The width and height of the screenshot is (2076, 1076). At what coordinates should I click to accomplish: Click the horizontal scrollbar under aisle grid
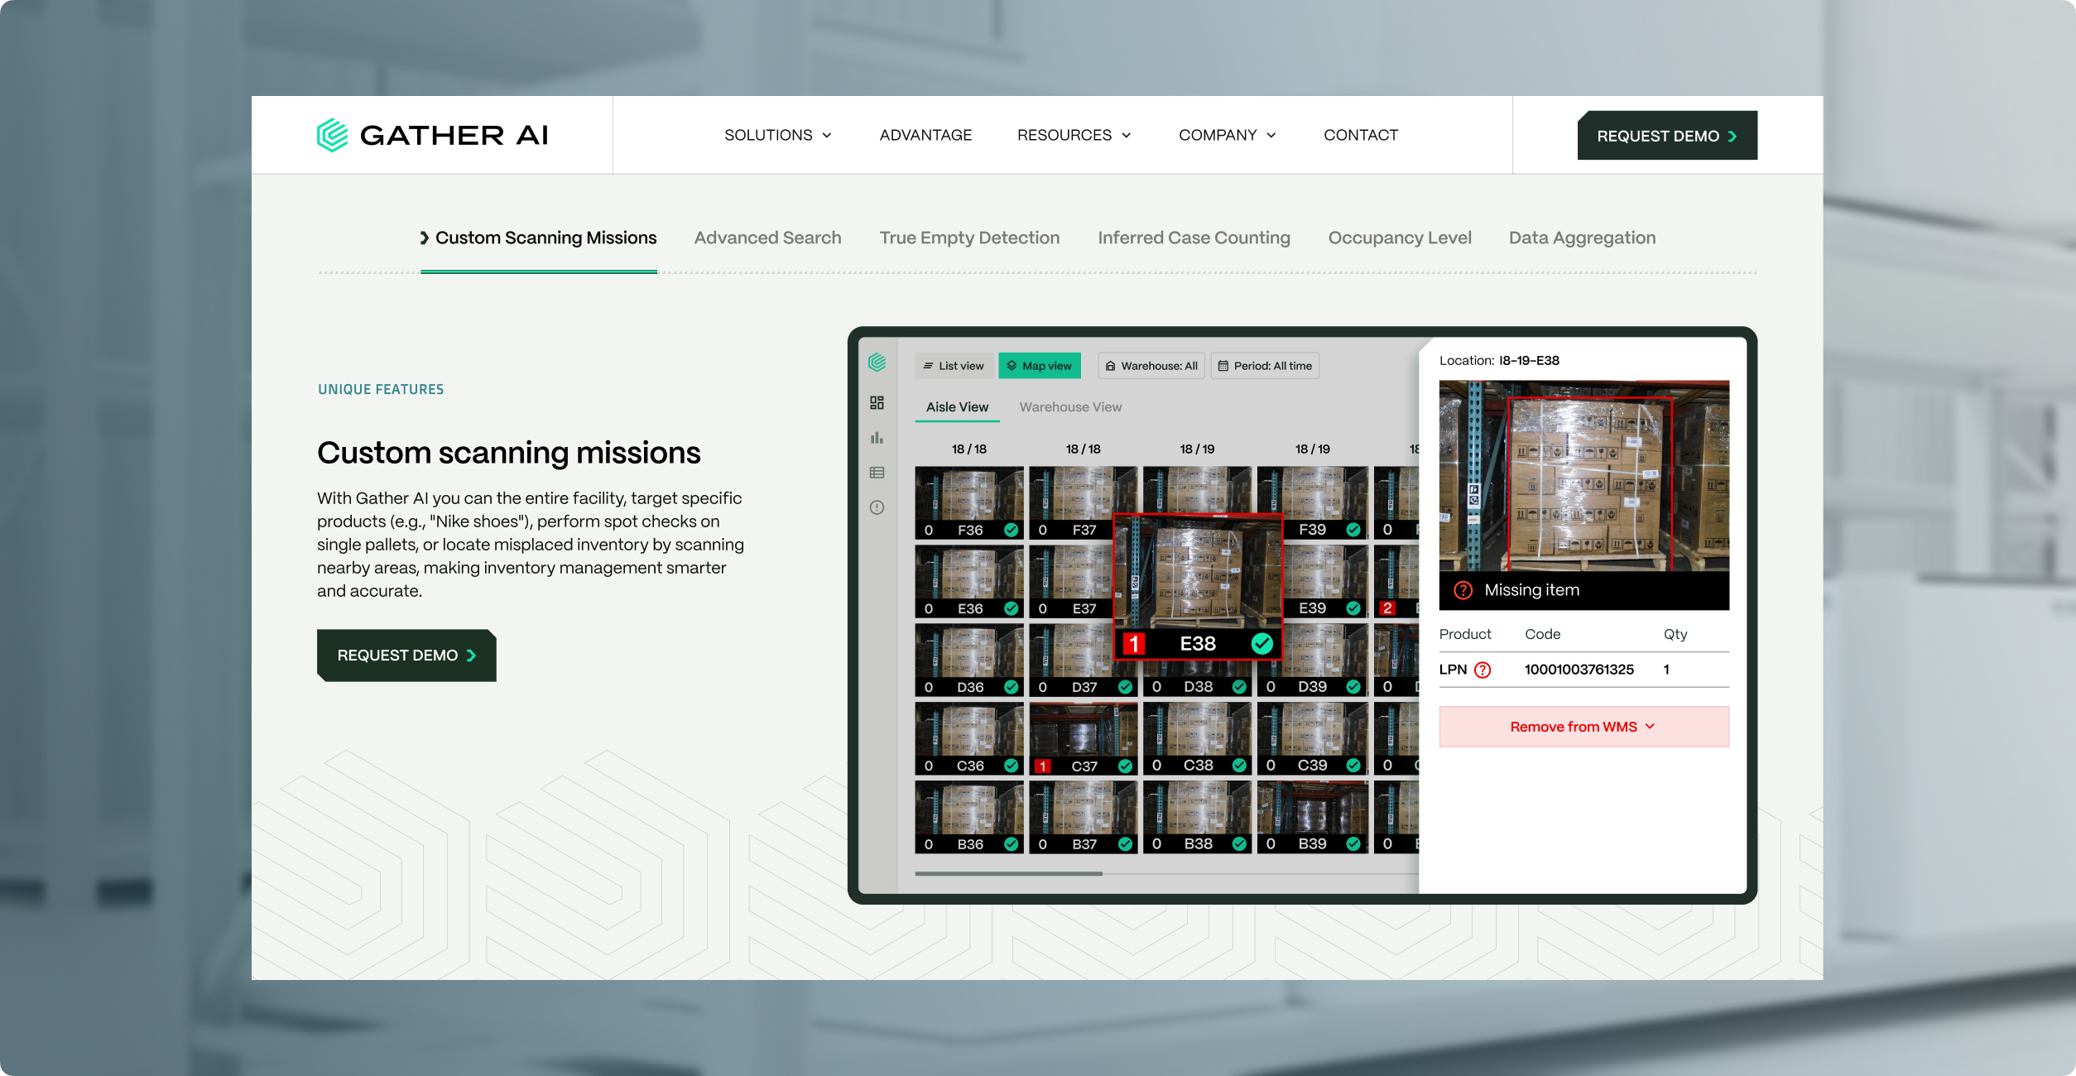pyautogui.click(x=1008, y=873)
